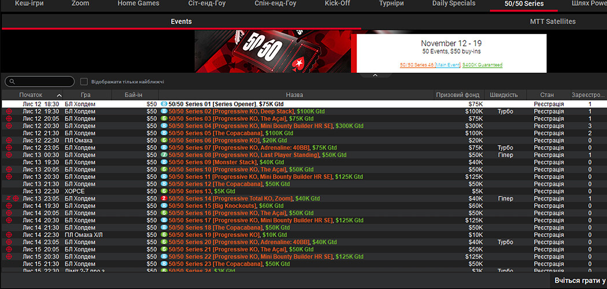Click the 50/50 promo banner image
This screenshot has width=607, height=289.
pos(273,52)
